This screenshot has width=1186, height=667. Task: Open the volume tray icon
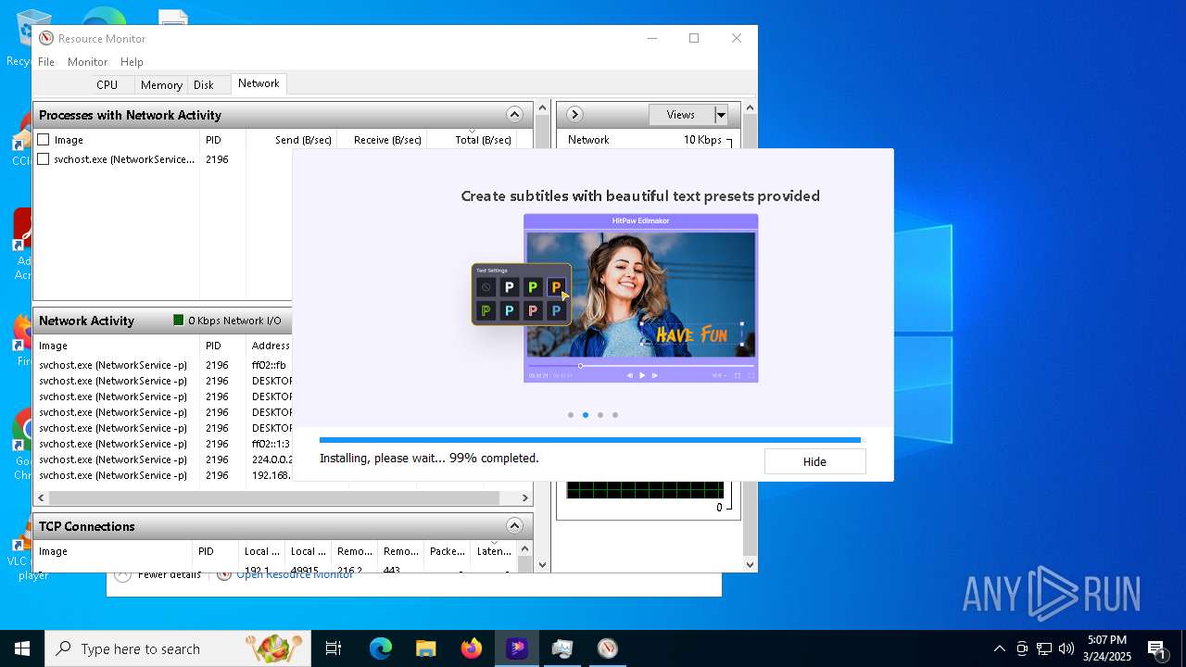coord(1066,648)
